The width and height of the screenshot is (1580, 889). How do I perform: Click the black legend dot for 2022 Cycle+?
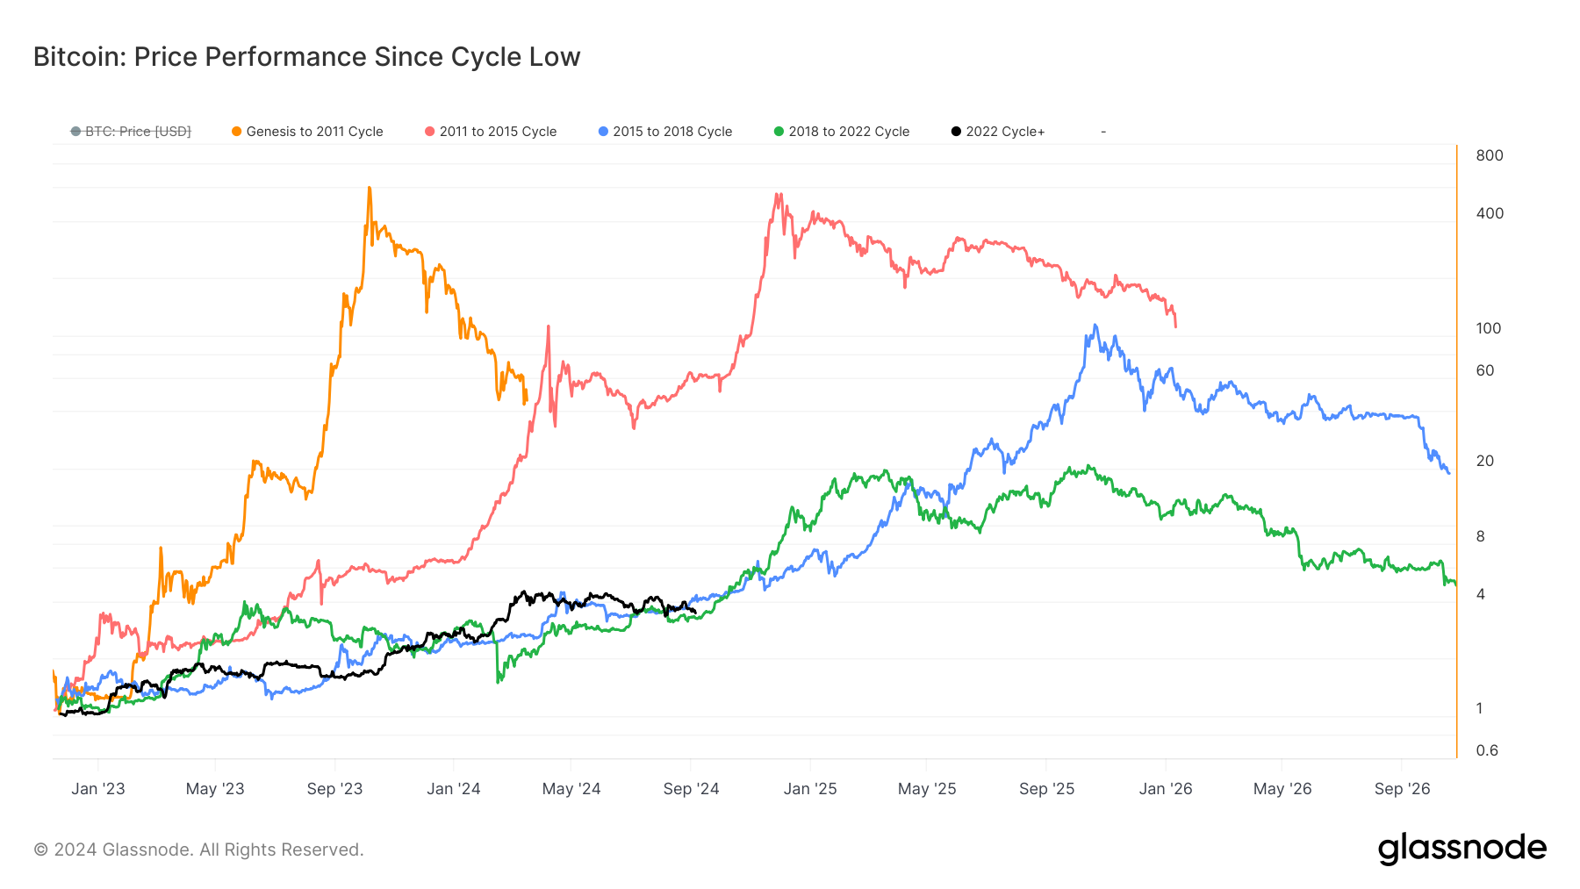click(956, 132)
